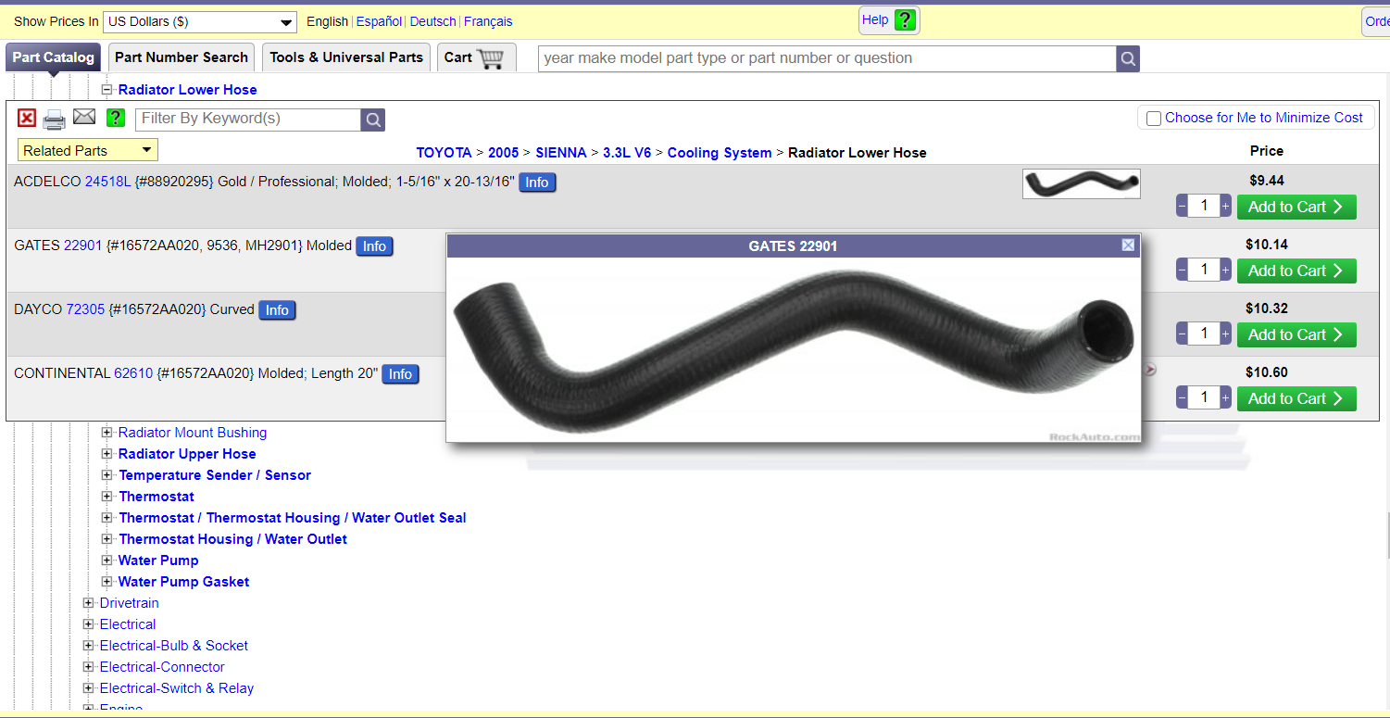The image size is (1390, 718).
Task: Click the keyword filter magnifier icon
Action: pyautogui.click(x=373, y=120)
